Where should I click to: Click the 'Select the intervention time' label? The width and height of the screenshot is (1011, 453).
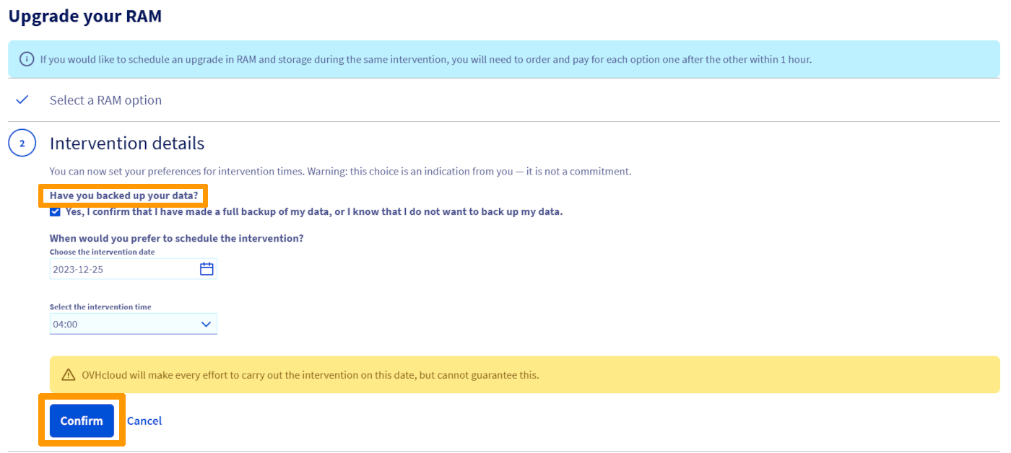pos(100,307)
